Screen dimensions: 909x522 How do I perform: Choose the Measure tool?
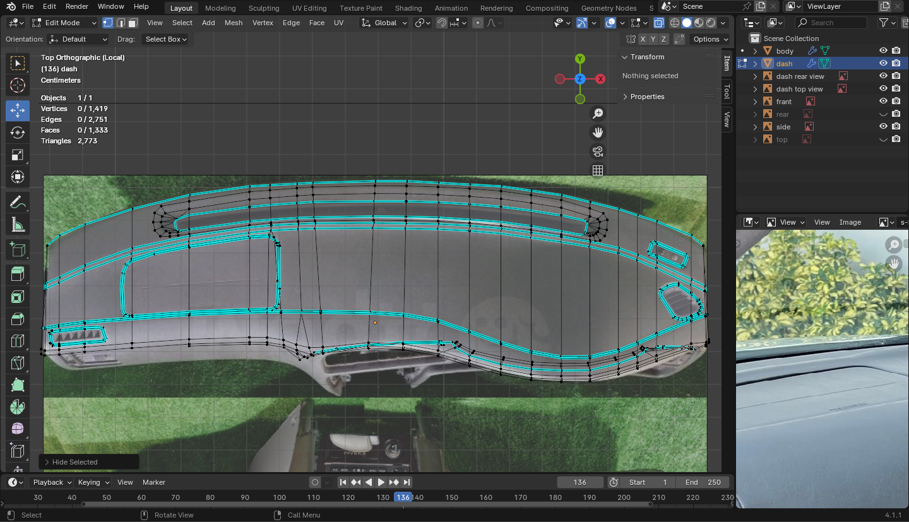tap(18, 225)
